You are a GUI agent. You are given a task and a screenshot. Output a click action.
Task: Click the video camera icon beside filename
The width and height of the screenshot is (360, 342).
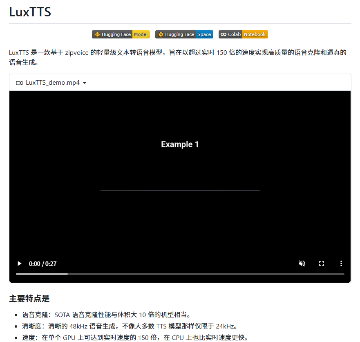[19, 83]
